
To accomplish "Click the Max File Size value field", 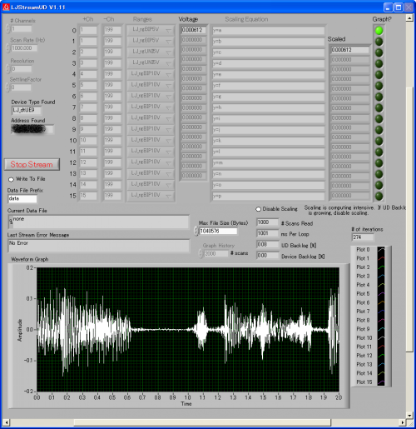I will (x=218, y=231).
